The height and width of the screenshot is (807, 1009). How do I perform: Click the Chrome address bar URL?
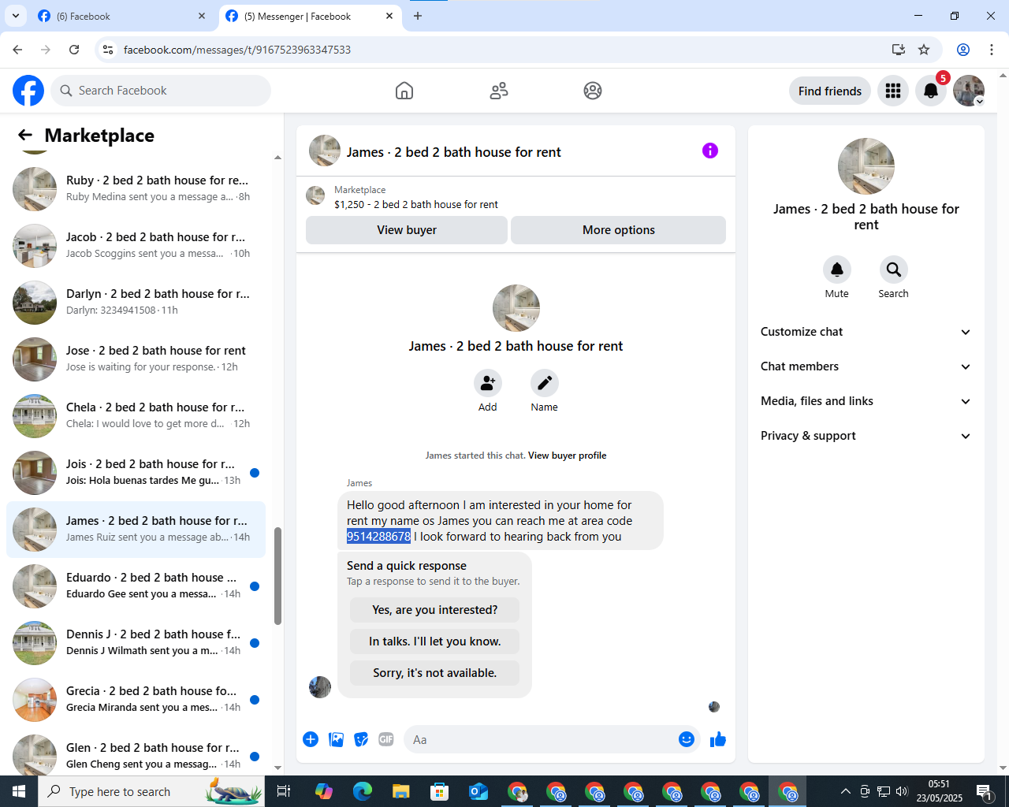click(x=237, y=50)
